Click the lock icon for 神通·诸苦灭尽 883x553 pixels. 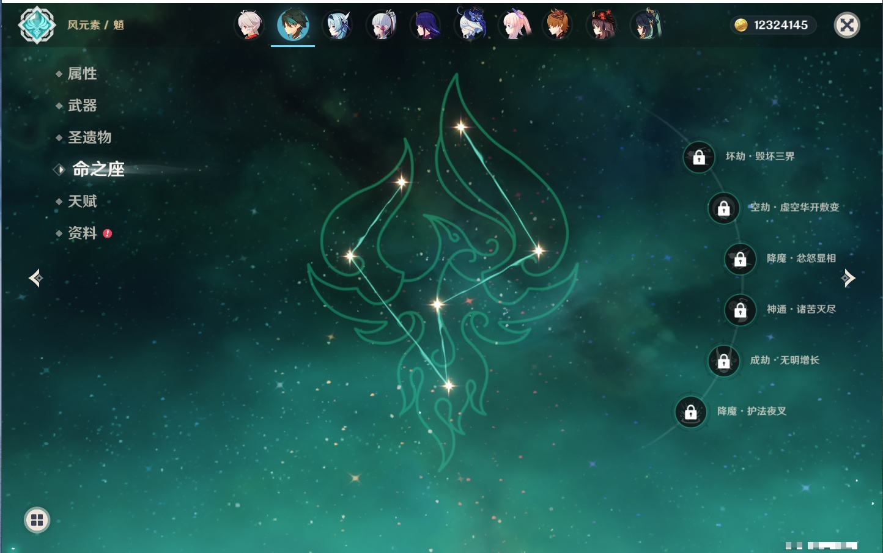[x=741, y=310]
